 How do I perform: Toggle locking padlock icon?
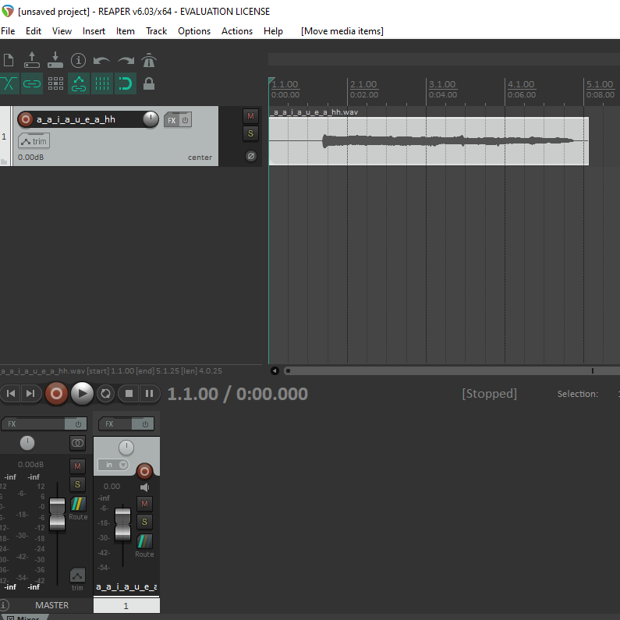pos(149,83)
